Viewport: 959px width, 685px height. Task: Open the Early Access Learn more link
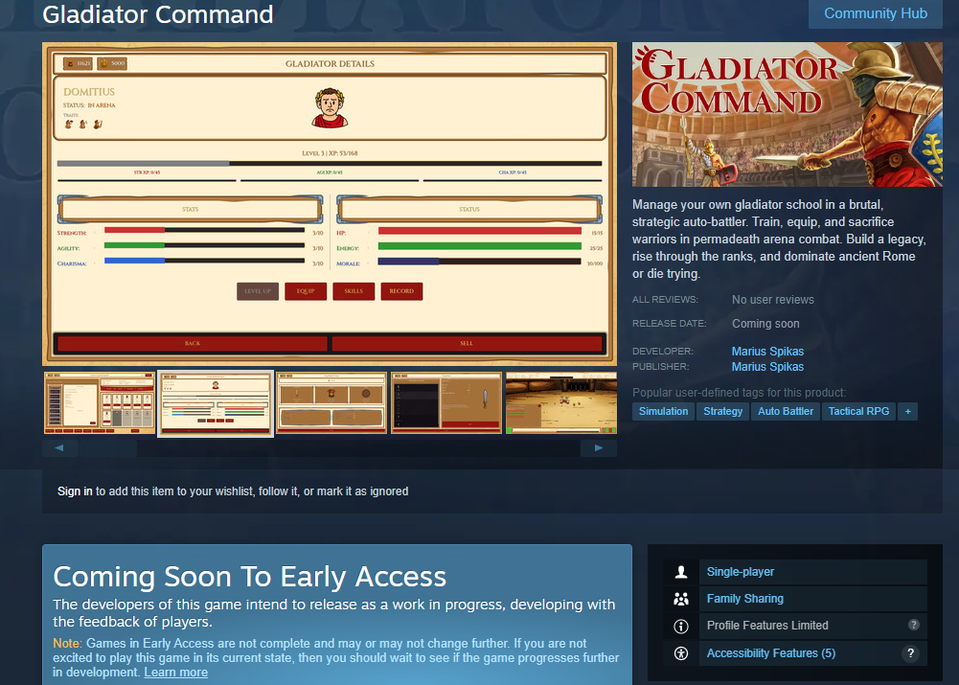176,673
